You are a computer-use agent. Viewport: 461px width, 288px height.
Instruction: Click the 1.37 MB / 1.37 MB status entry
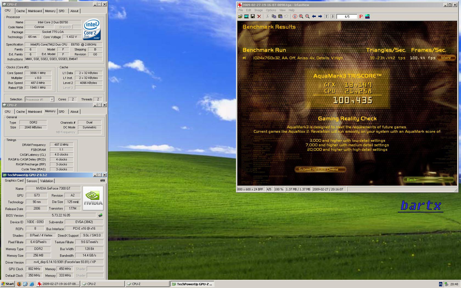(298, 189)
